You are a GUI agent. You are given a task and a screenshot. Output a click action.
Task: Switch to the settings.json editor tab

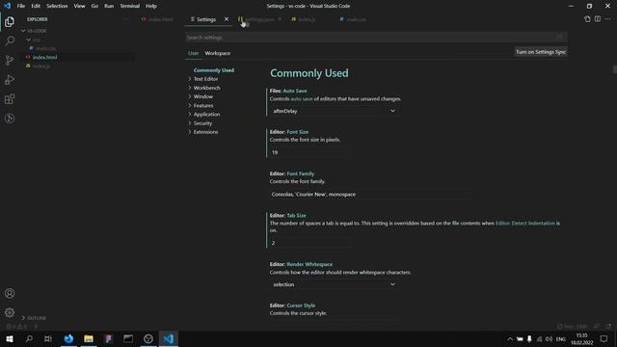click(x=259, y=19)
